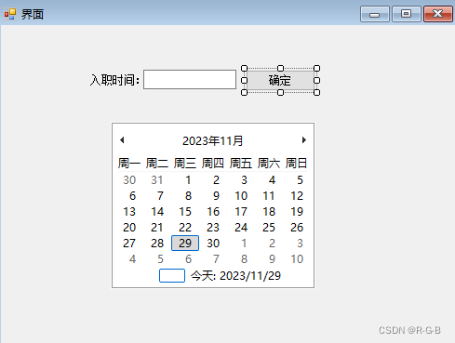The height and width of the screenshot is (343, 455).
Task: Choose date 18 in calendar
Action: 269,212
